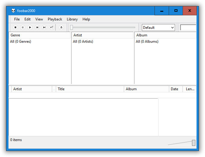Click the volume slider thumb
The image size is (205, 157).
click(194, 143)
